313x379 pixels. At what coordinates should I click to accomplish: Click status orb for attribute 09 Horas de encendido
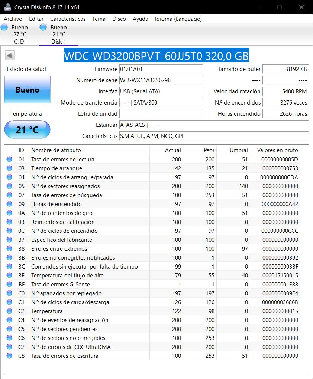9,204
